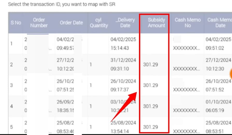Viewport: 232px width, 135px height.
Task: Sort by the Subsidy Amount column header
Action: [x=156, y=23]
